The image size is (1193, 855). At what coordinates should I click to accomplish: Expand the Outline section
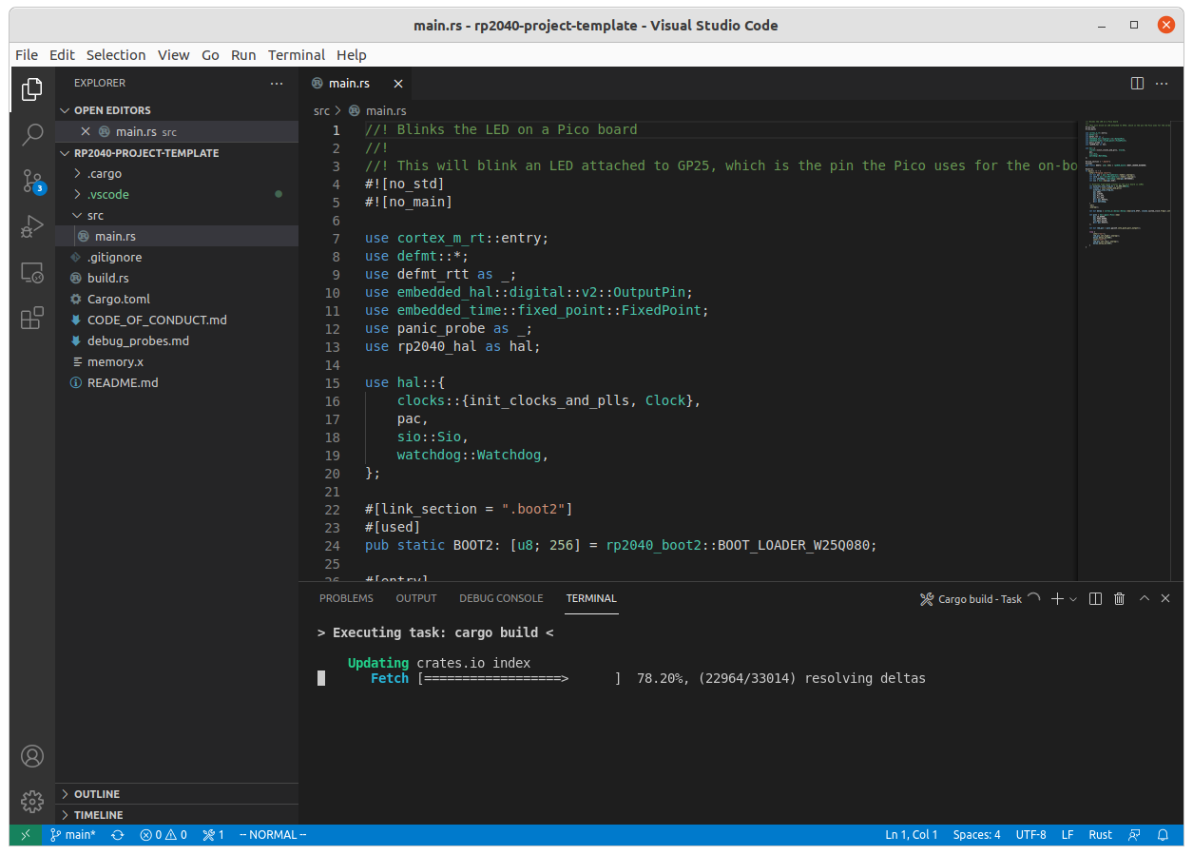tap(96, 794)
